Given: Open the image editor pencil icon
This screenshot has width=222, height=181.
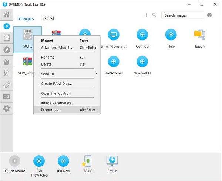Looking at the screenshot, I should (7, 50).
